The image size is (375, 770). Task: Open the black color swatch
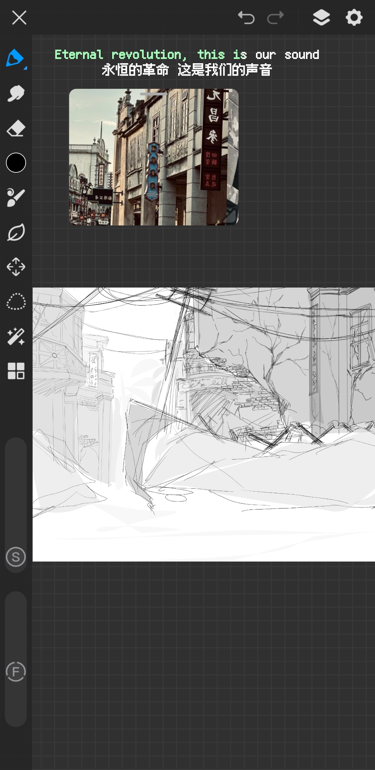point(16,163)
